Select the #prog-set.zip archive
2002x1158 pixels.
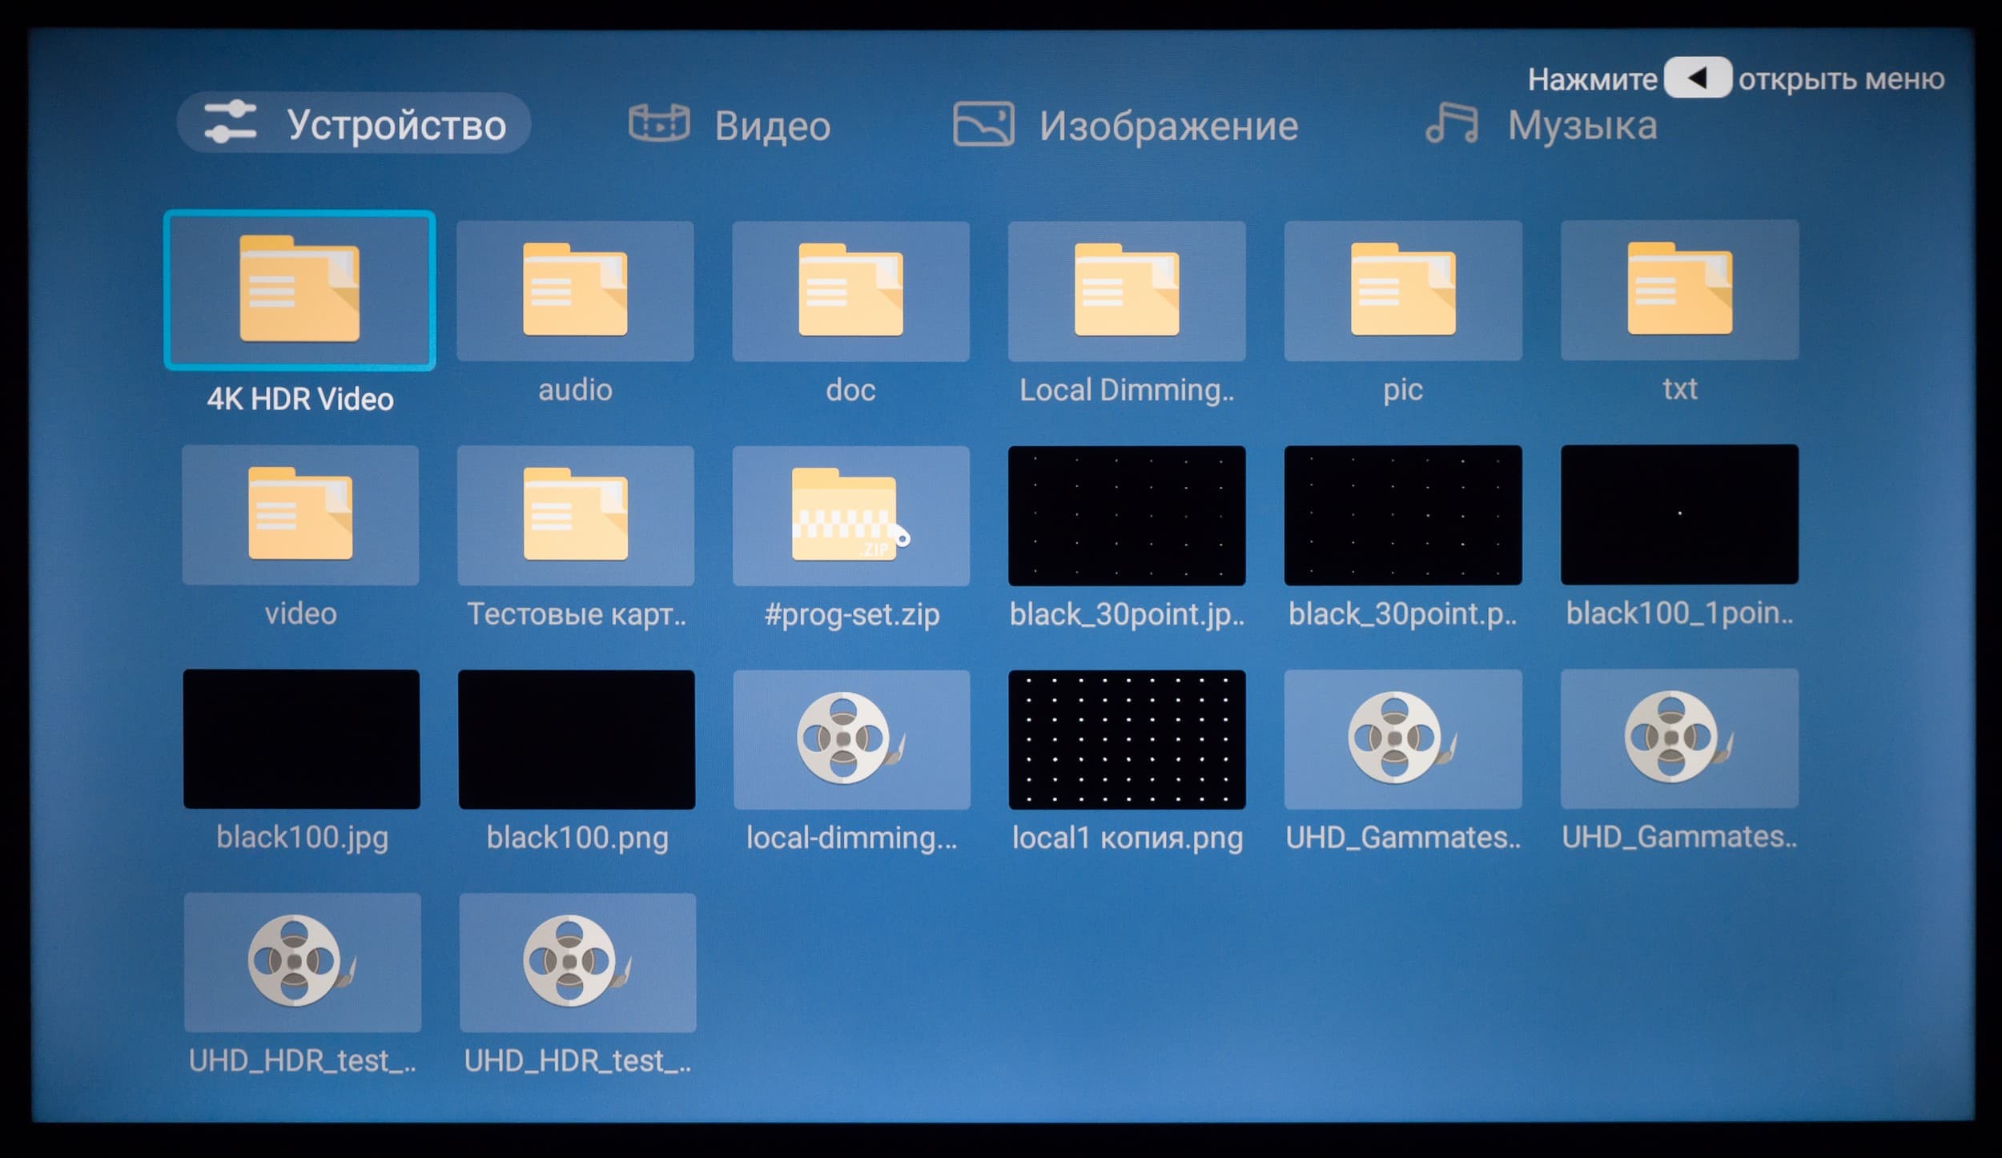coord(850,515)
